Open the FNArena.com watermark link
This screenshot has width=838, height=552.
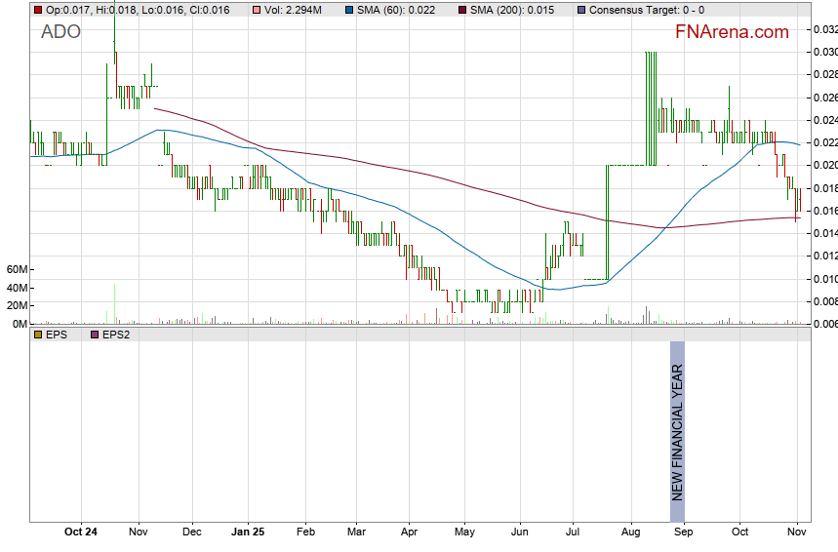pos(732,32)
